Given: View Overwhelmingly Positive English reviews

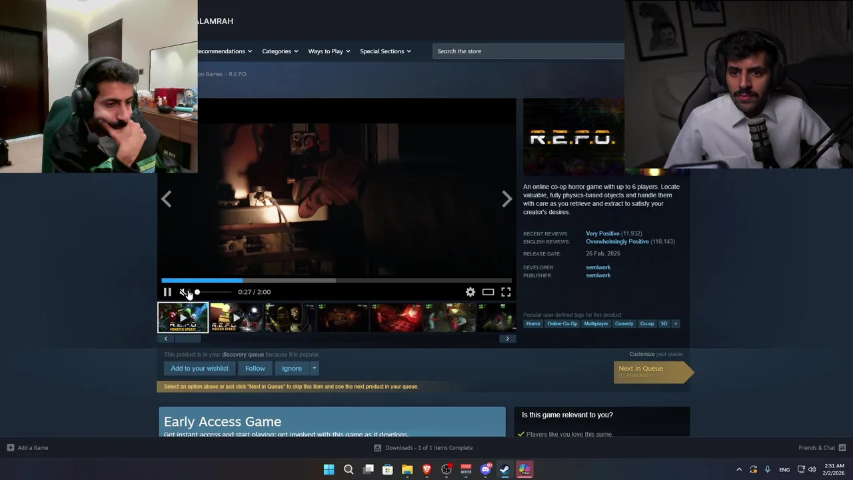Looking at the screenshot, I should [x=617, y=242].
